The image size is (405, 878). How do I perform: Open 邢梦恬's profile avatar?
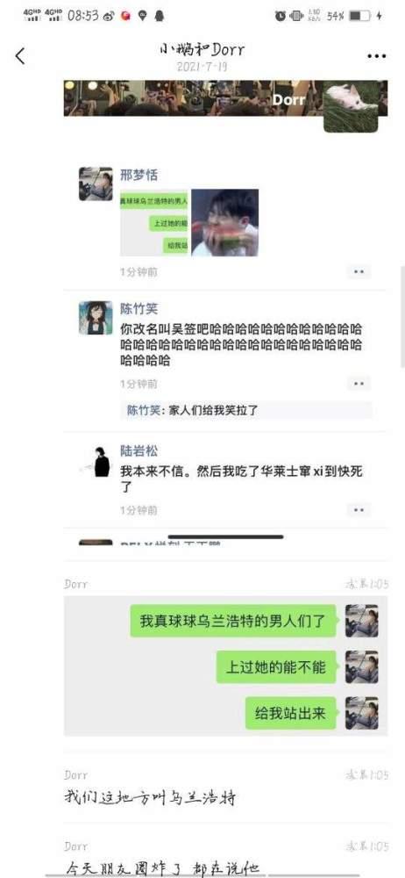coord(95,184)
